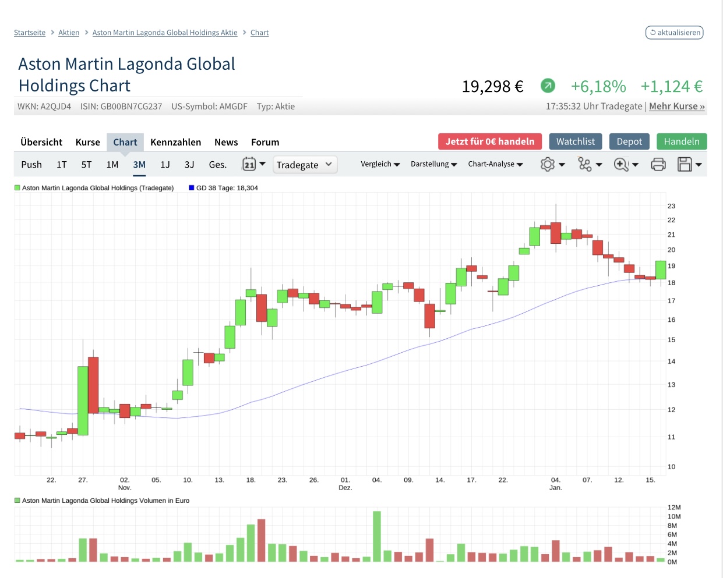The width and height of the screenshot is (723, 578).
Task: Click the price 19,298 € value
Action: (492, 87)
